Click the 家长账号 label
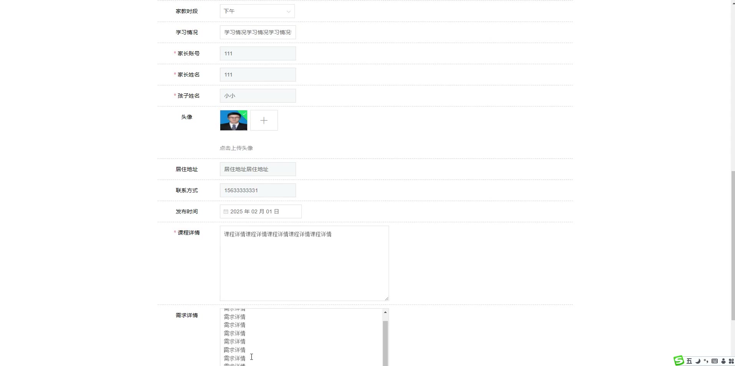Image resolution: width=735 pixels, height=366 pixels. click(189, 53)
